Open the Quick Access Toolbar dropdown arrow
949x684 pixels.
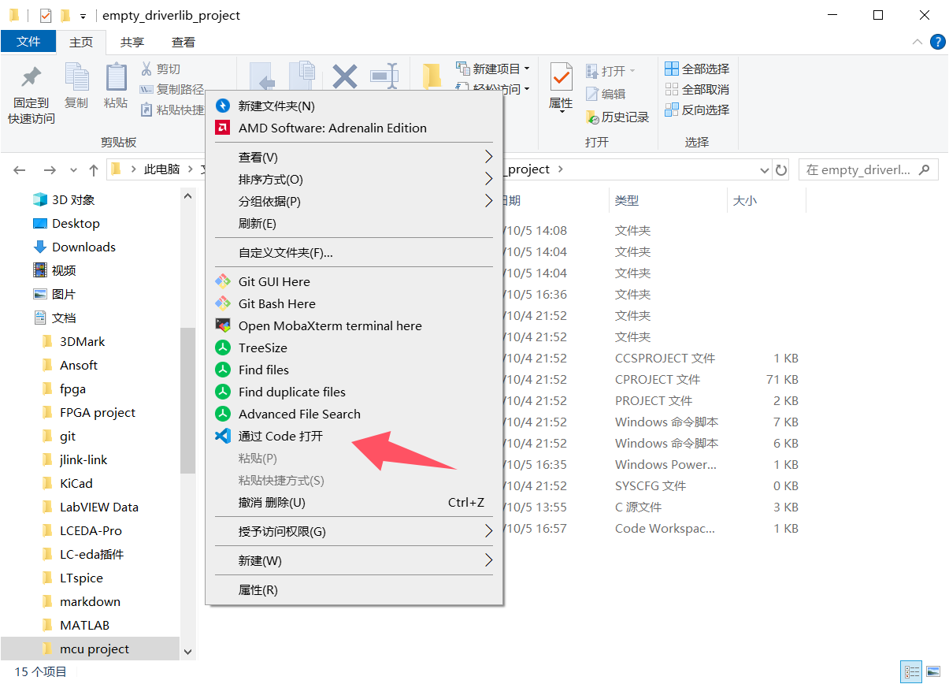84,14
